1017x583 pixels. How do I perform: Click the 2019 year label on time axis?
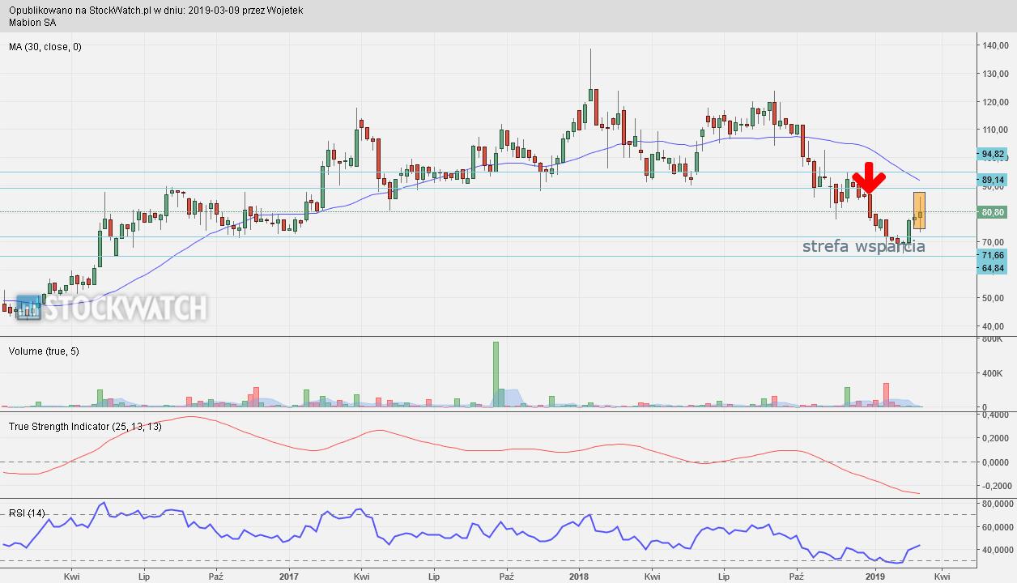875,577
